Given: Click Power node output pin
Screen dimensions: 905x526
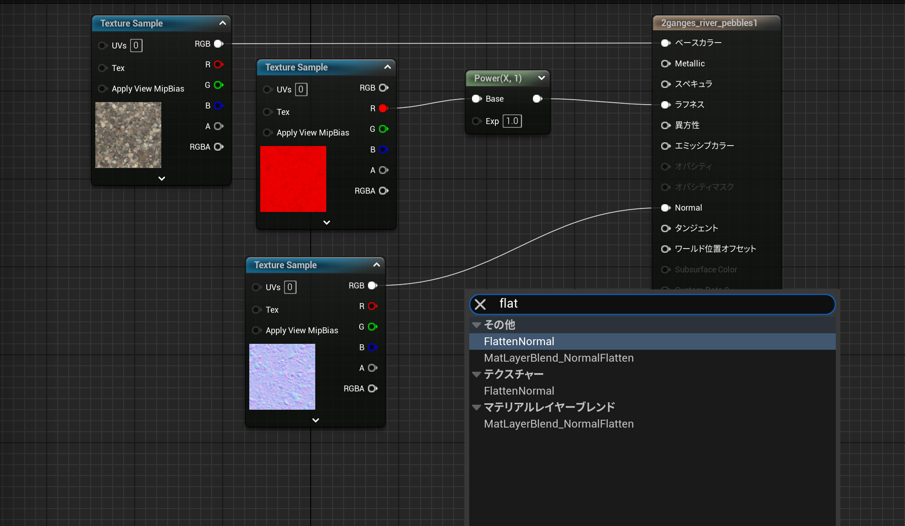Looking at the screenshot, I should 538,99.
